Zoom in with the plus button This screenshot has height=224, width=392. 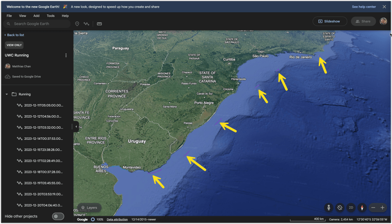(382, 208)
